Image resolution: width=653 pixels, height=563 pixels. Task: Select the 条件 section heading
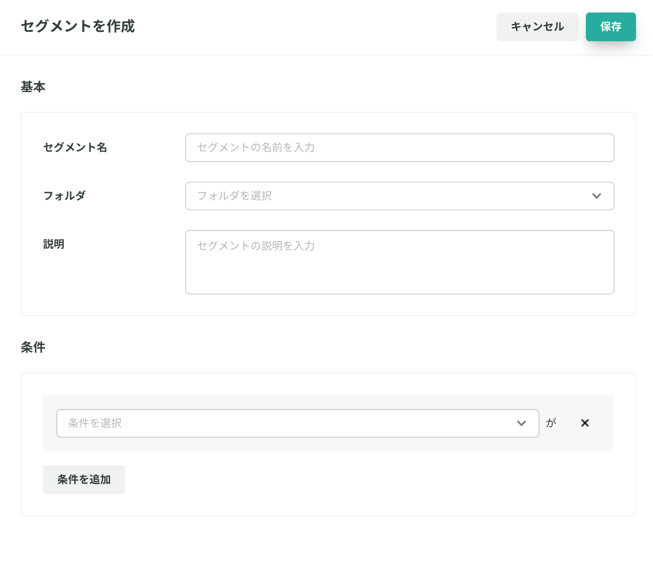(33, 347)
